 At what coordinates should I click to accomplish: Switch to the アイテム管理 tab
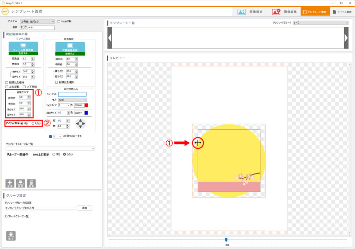coord(342,12)
